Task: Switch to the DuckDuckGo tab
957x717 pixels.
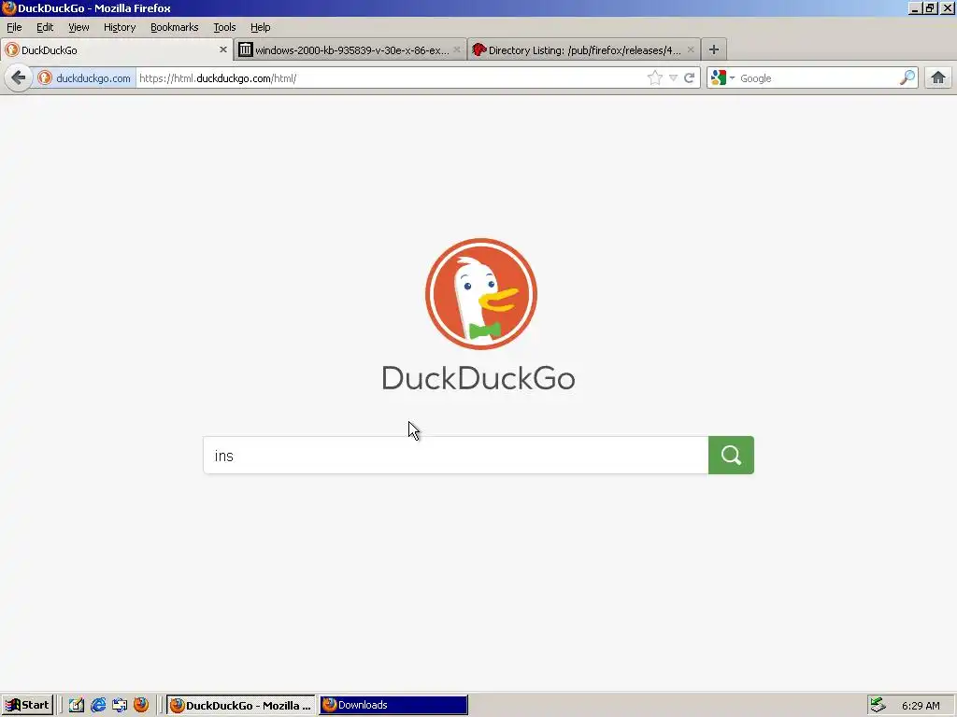Action: (116, 50)
